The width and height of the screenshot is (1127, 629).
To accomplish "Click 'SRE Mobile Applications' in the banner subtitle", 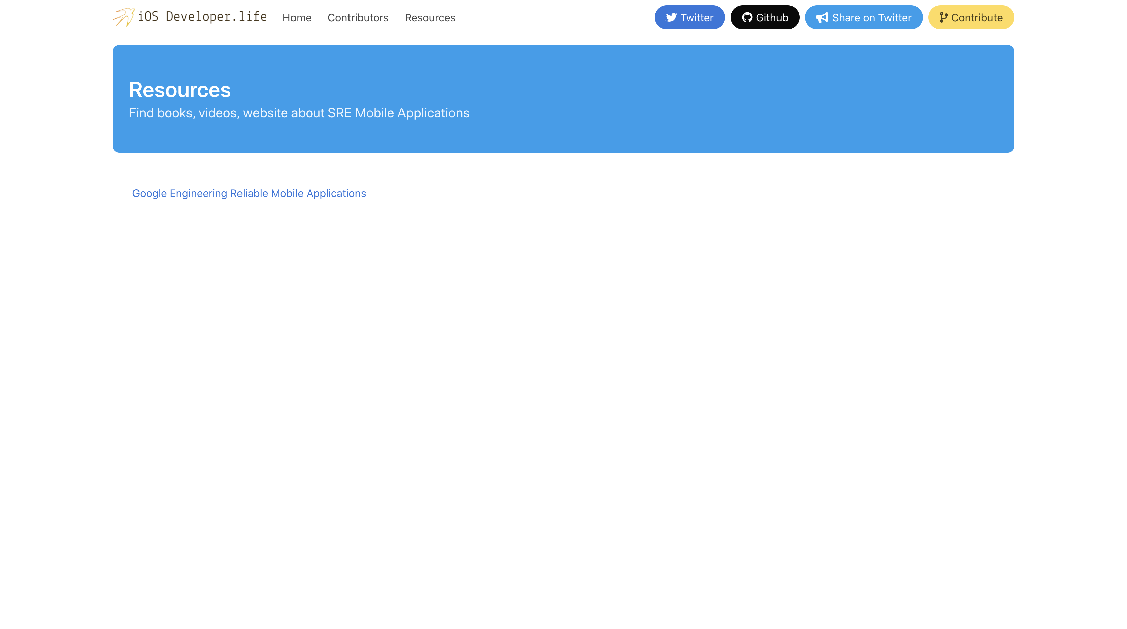I will 398,113.
